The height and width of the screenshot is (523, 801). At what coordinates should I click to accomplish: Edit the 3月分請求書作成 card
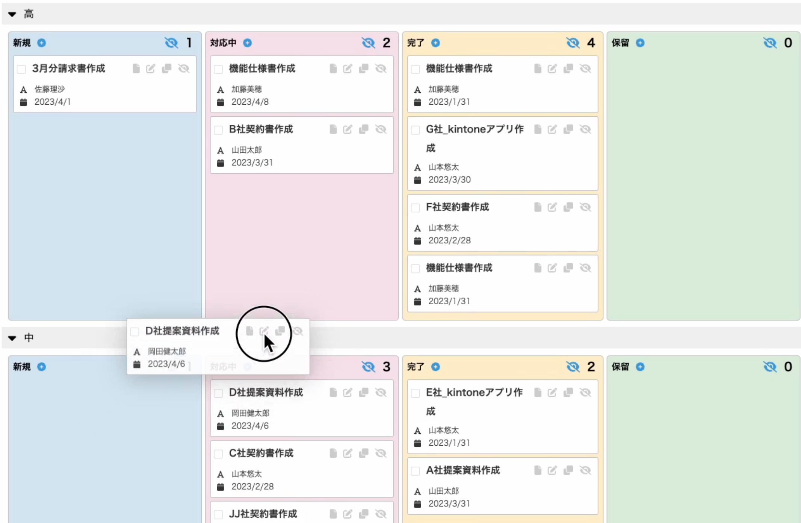coord(151,69)
